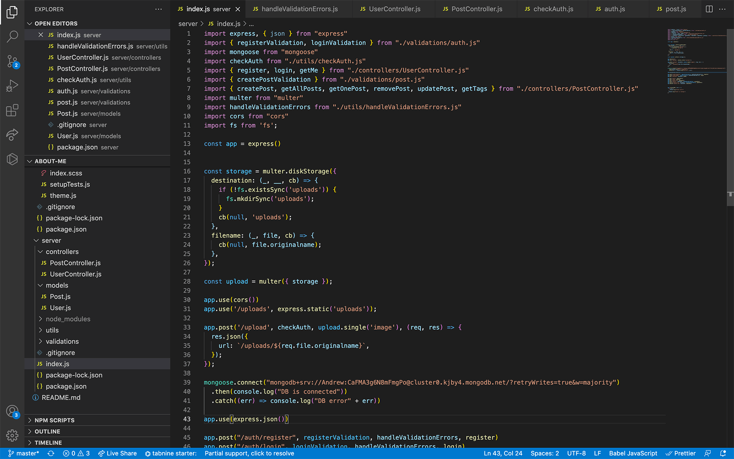The width and height of the screenshot is (734, 459).
Task: Select index.js breadcrumb in editor path
Action: 224,24
